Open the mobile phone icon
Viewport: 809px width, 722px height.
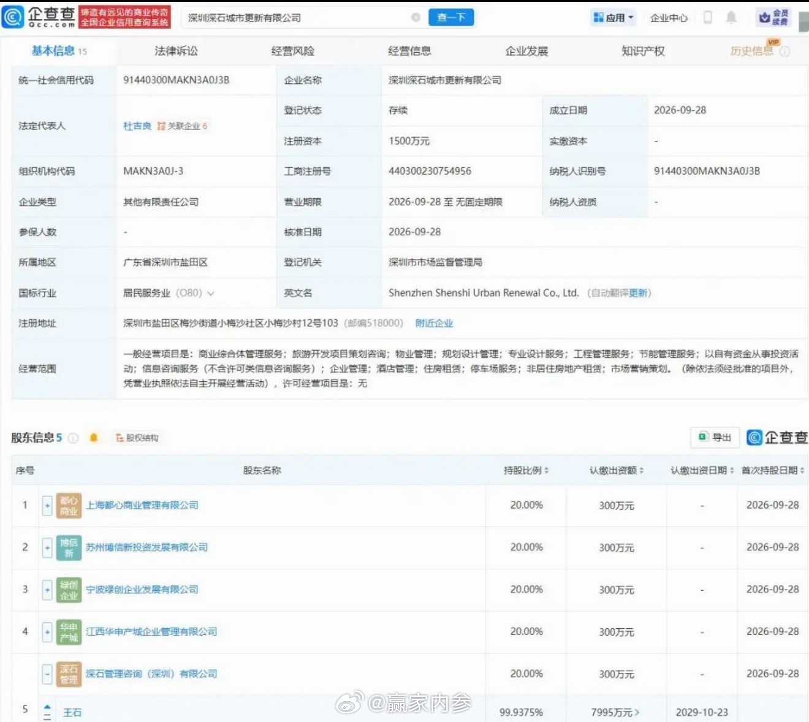pyautogui.click(x=708, y=18)
